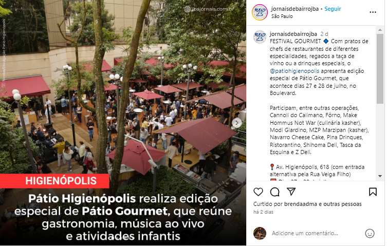
Task: Share the post with the paper plane icon
Action: coord(291,192)
